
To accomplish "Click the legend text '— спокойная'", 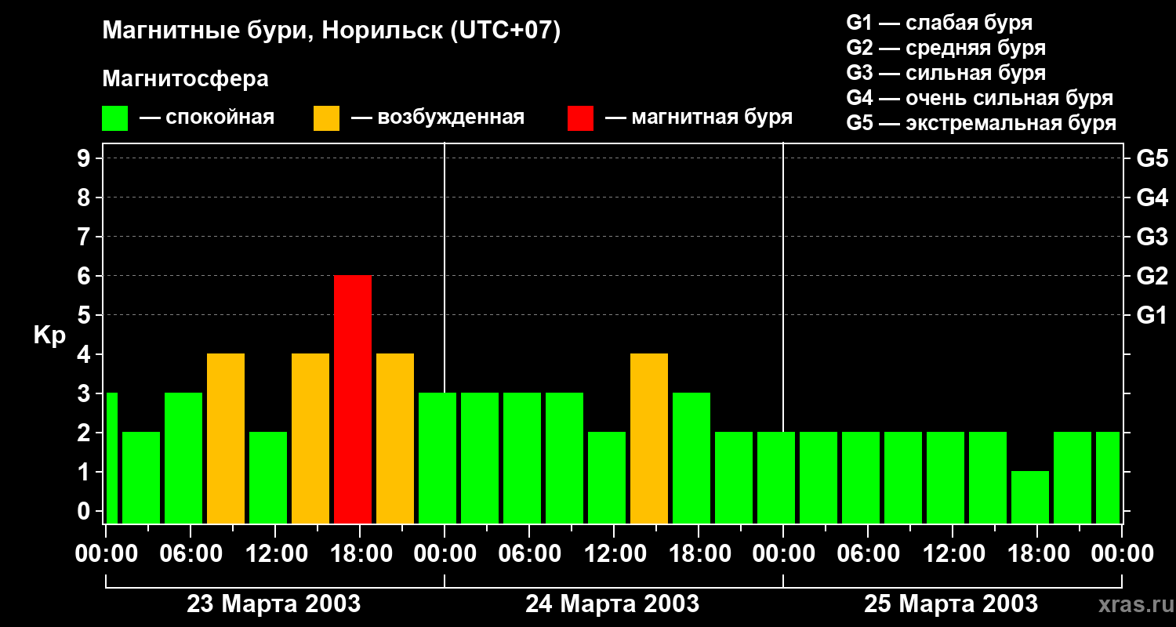I will [207, 118].
